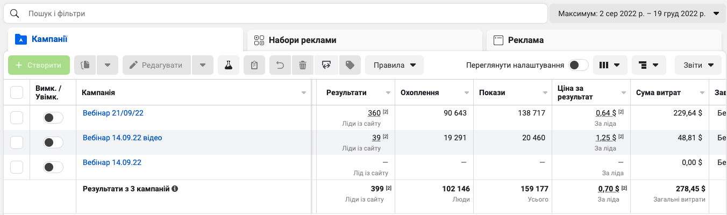Click the undo arrow icon

click(x=280, y=65)
